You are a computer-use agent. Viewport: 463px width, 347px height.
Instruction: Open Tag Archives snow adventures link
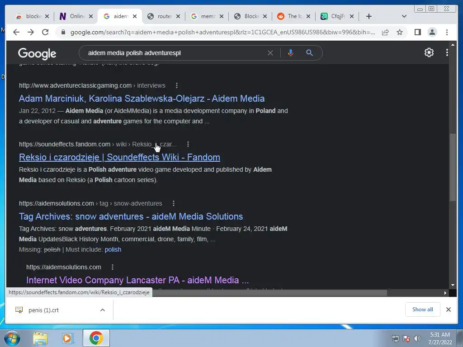click(x=131, y=216)
